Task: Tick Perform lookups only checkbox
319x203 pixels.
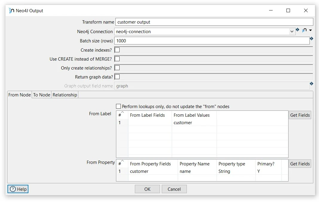Action: 118,106
